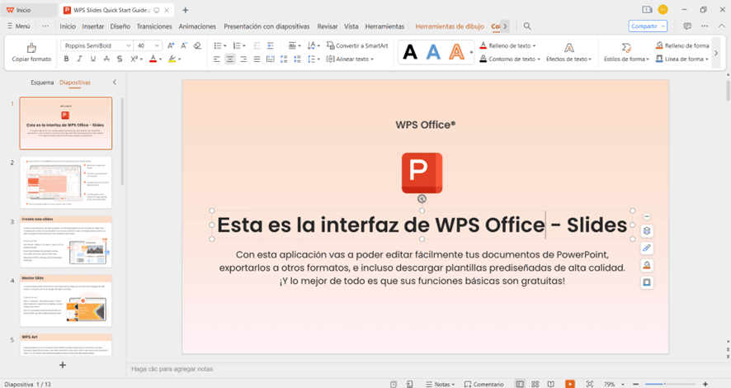Open the comments panel icon beside Compartir
This screenshot has width=731, height=388.
pos(687,26)
